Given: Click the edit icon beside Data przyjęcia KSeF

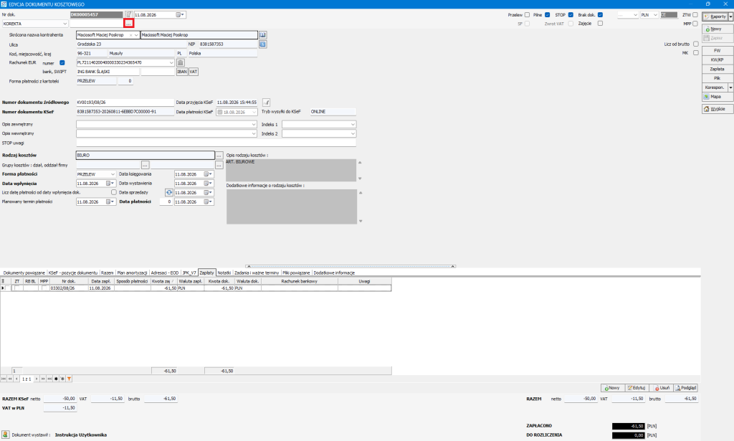Looking at the screenshot, I should pyautogui.click(x=266, y=102).
